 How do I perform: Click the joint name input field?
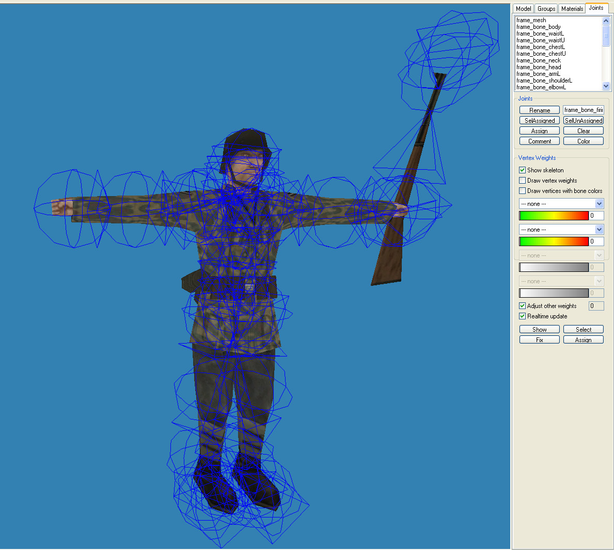583,110
